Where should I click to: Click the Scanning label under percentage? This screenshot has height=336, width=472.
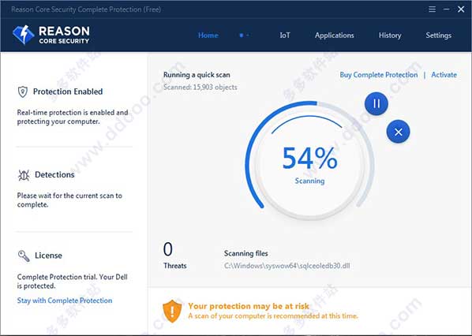309,181
